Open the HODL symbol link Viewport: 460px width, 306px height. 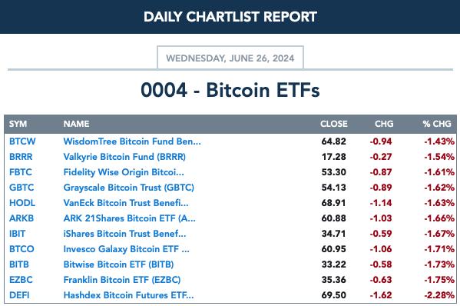pos(22,203)
